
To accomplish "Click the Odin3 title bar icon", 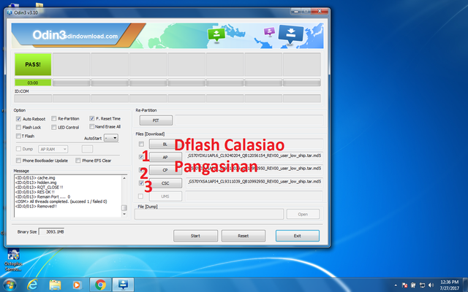I will [x=10, y=12].
